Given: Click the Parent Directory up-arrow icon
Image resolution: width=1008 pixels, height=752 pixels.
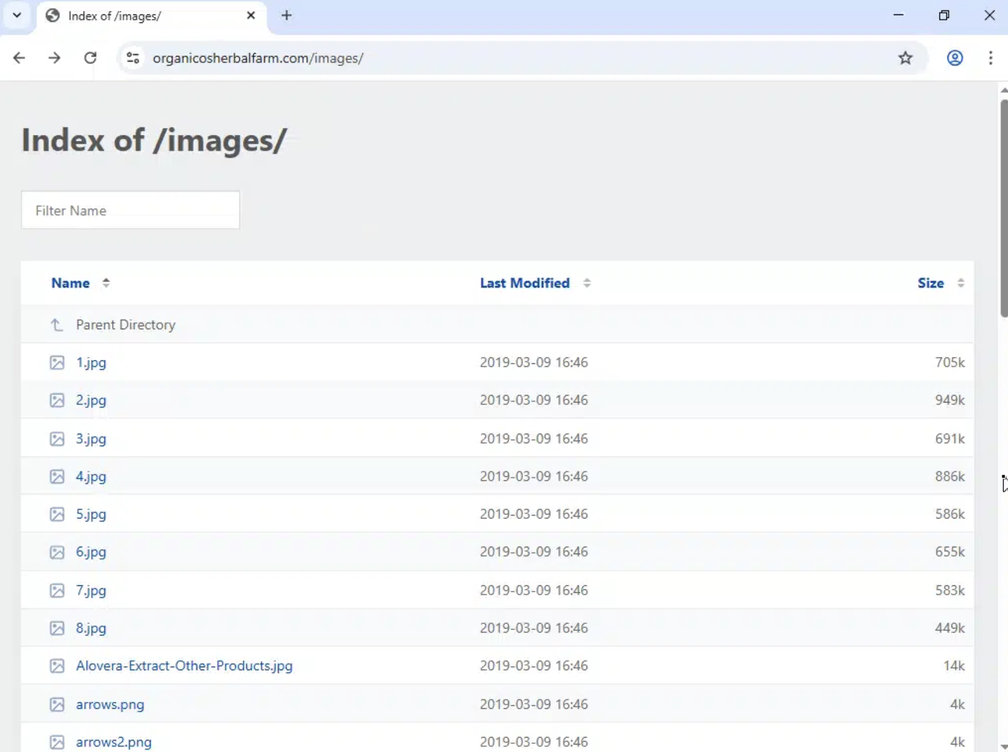Looking at the screenshot, I should (x=57, y=325).
